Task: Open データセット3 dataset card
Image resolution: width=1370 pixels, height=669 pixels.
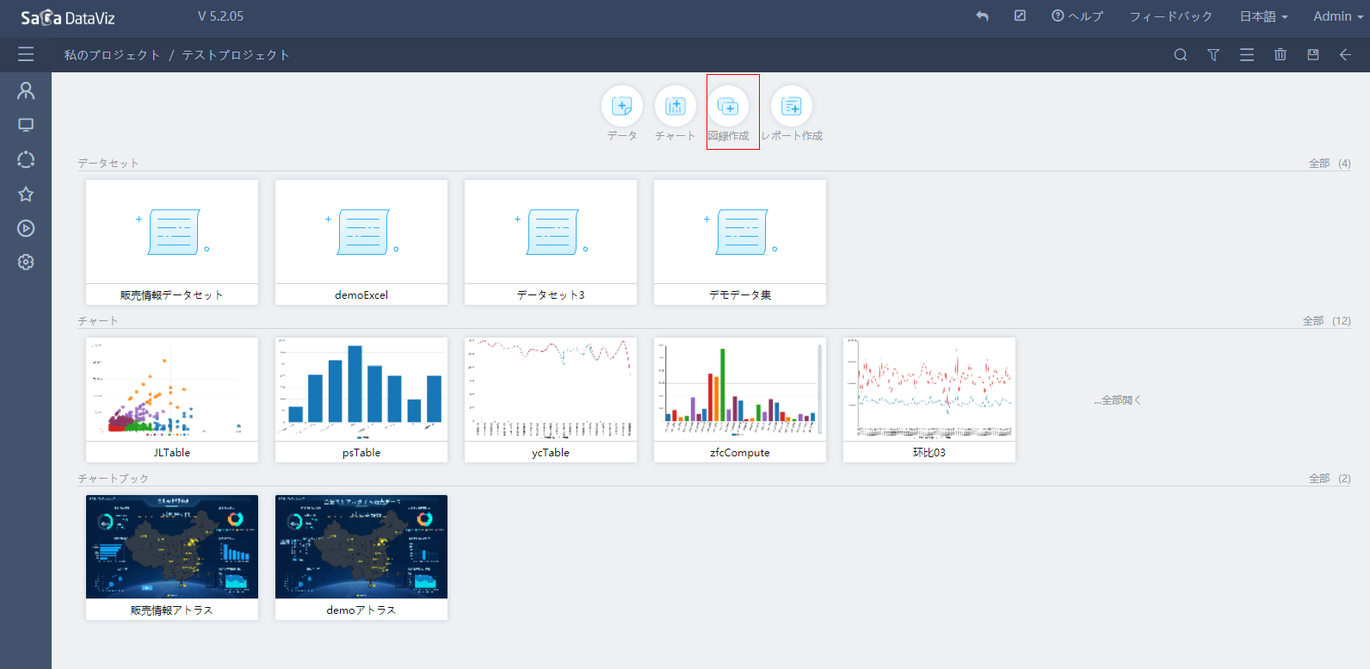Action: (551, 242)
